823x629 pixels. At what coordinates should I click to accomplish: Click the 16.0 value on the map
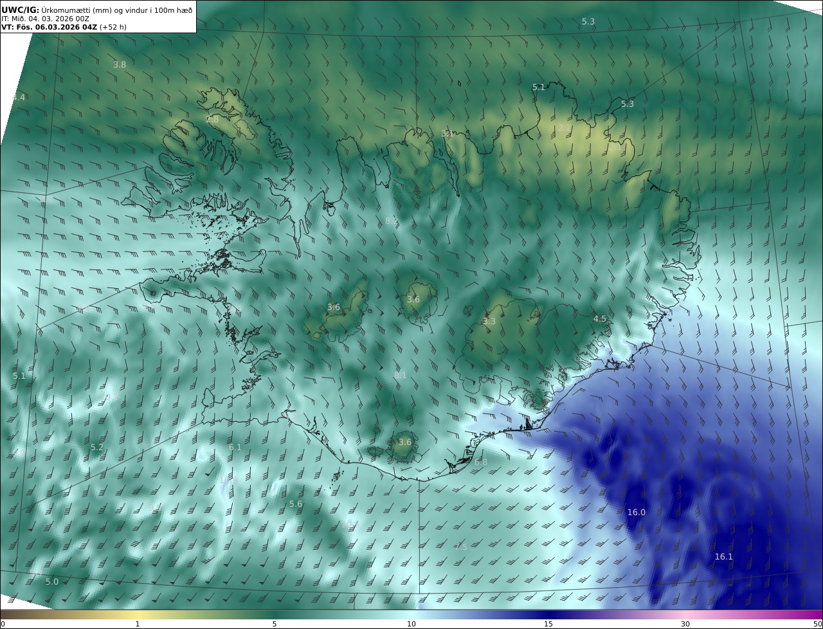point(636,513)
